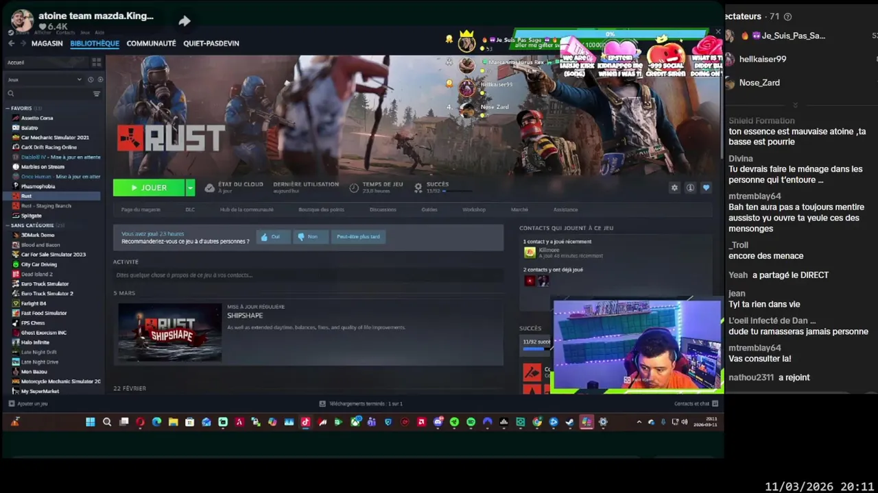
Task: Open the Magasin tab
Action: [x=47, y=43]
